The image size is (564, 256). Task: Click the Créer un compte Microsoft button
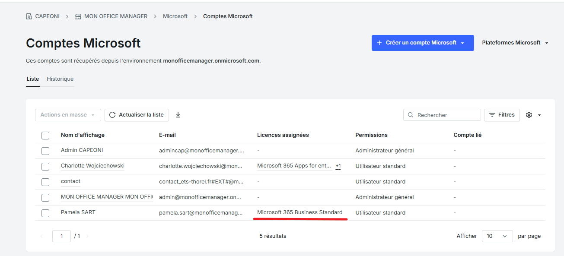coord(423,43)
